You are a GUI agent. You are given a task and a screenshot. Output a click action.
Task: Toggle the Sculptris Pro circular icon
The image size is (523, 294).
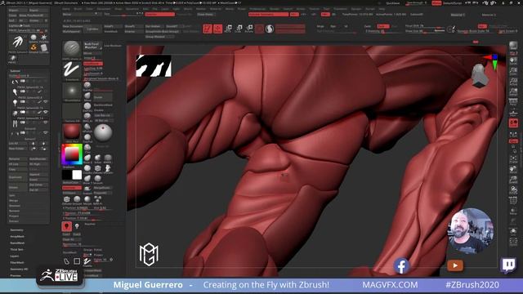(x=270, y=29)
